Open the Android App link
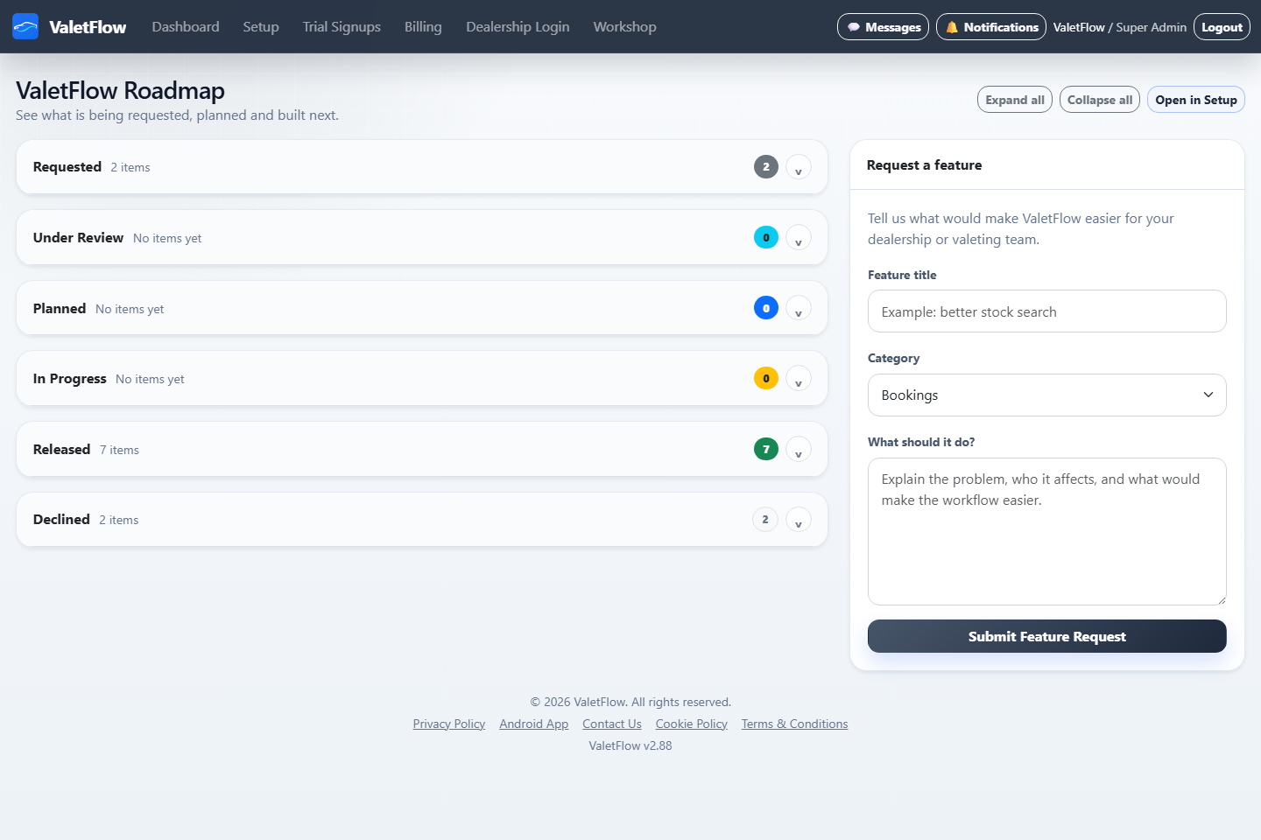The height and width of the screenshot is (840, 1261). click(534, 724)
